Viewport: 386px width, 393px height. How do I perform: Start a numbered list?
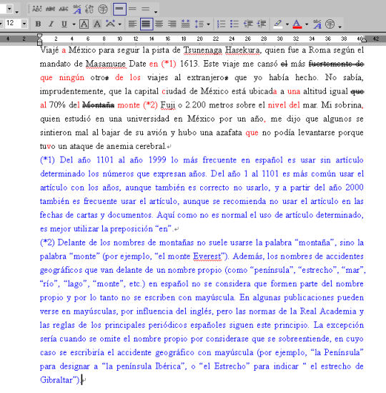tap(222, 24)
